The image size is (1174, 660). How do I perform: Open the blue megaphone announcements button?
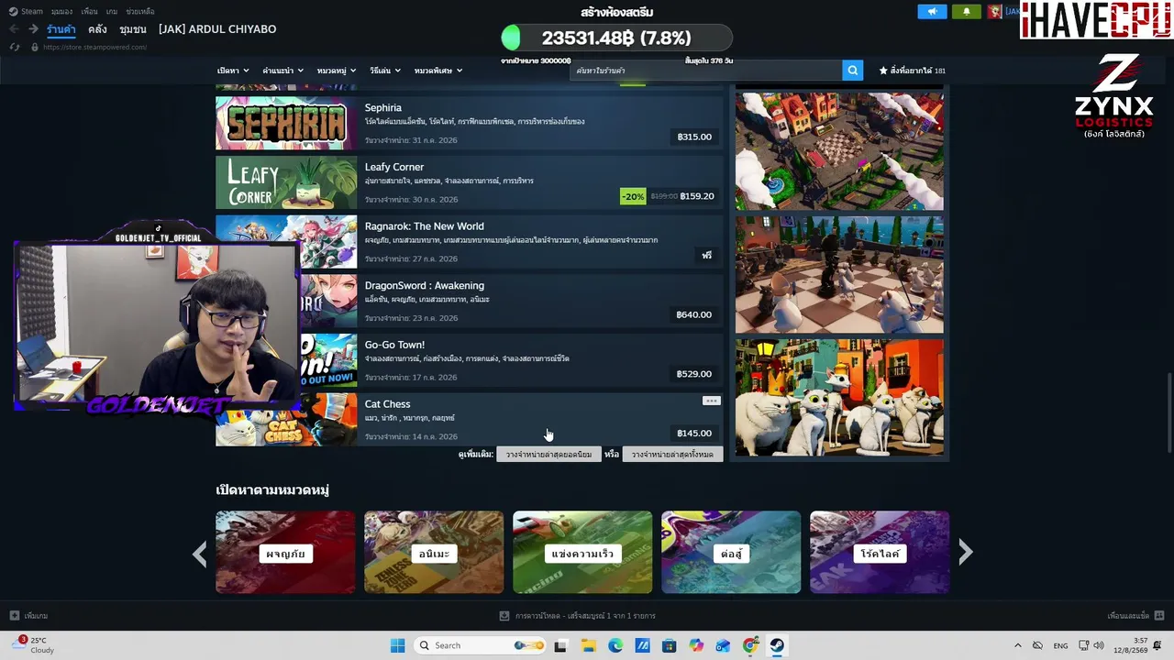(x=932, y=12)
